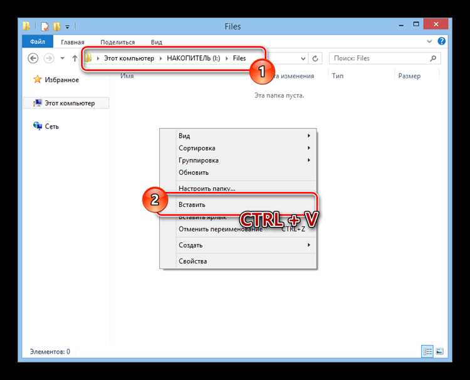Click the Forward navigation arrow
This screenshot has width=470, height=380.
(x=49, y=58)
